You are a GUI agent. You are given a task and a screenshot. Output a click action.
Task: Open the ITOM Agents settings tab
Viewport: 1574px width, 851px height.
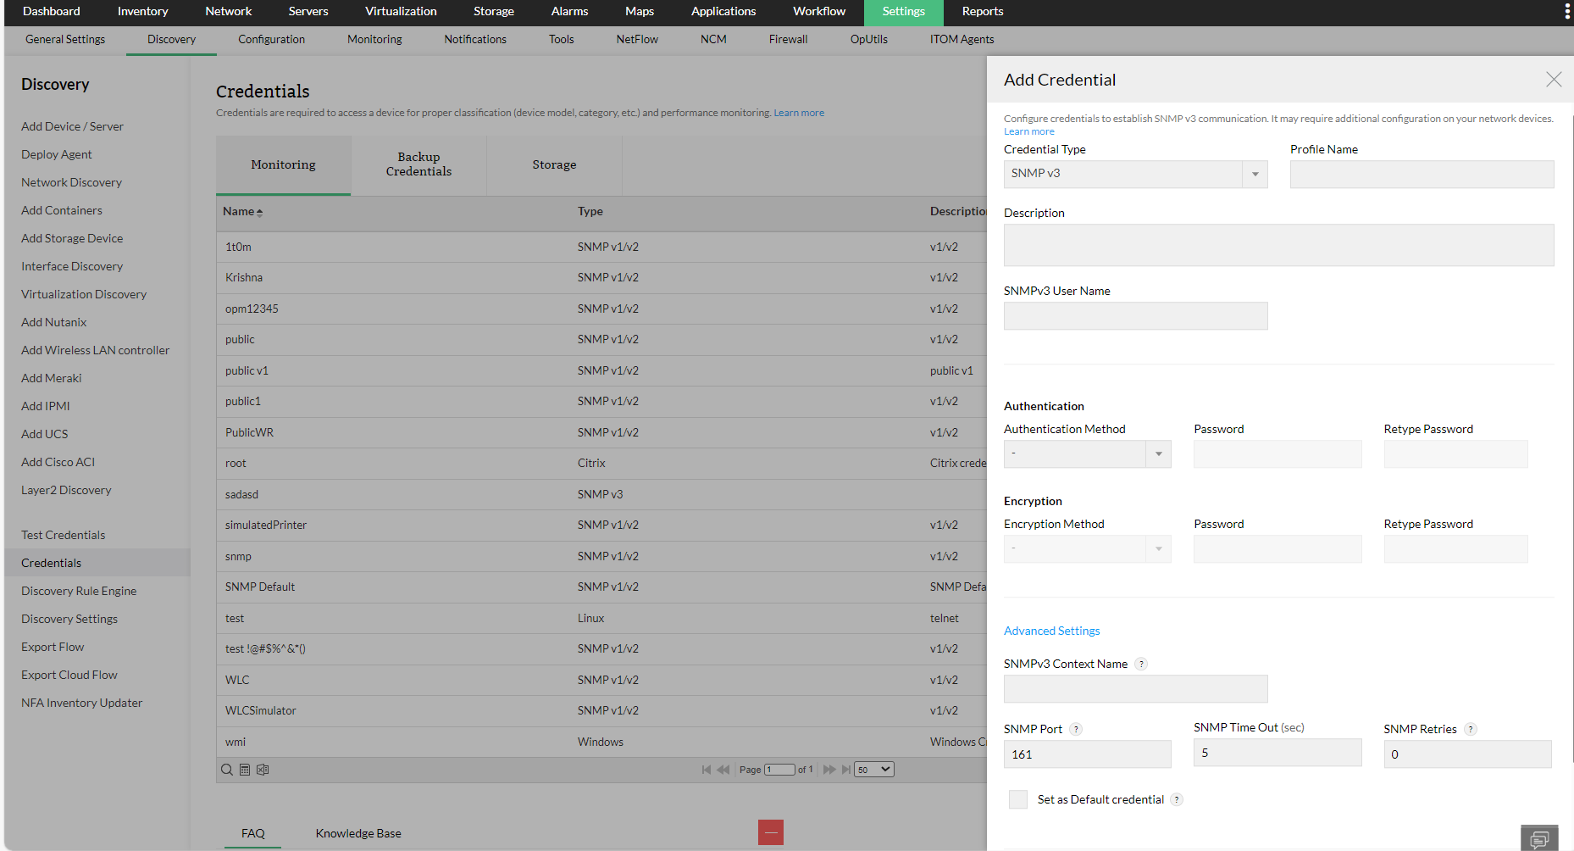click(x=962, y=39)
